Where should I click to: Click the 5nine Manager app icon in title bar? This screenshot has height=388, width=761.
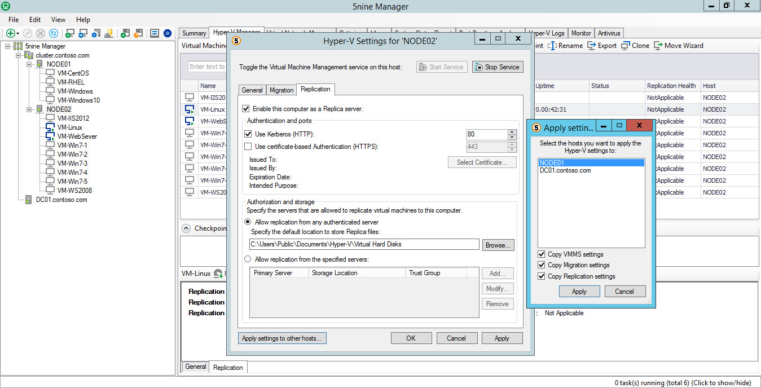click(6, 6)
